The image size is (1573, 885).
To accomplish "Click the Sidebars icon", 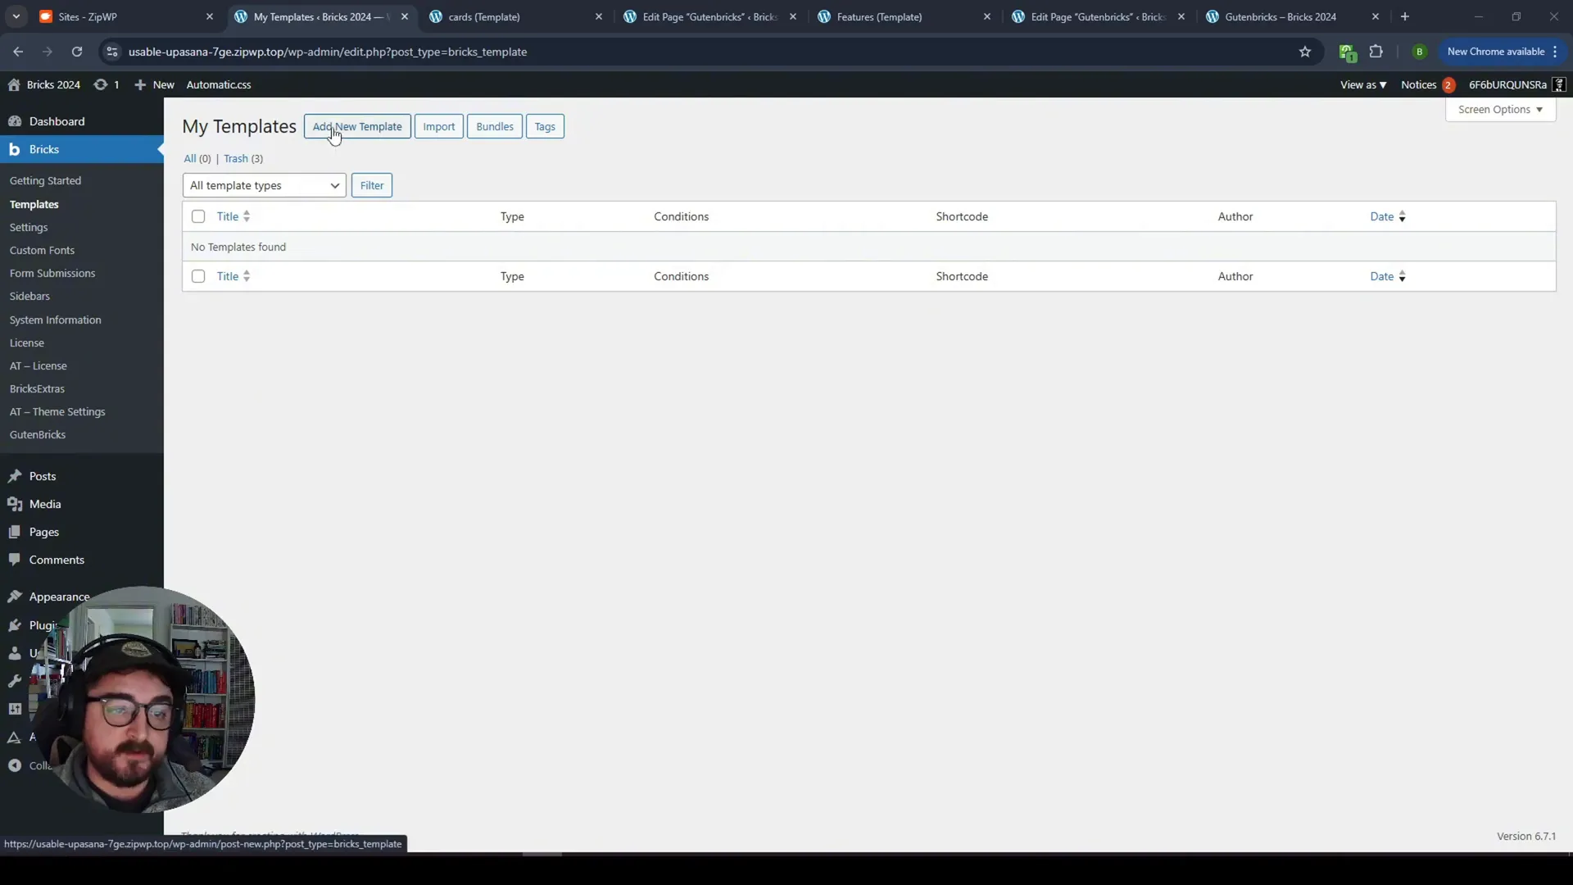I will click(x=29, y=296).
